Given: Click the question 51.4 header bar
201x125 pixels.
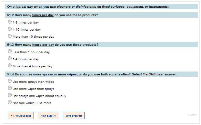Looking at the screenshot, I should tap(101, 74).
